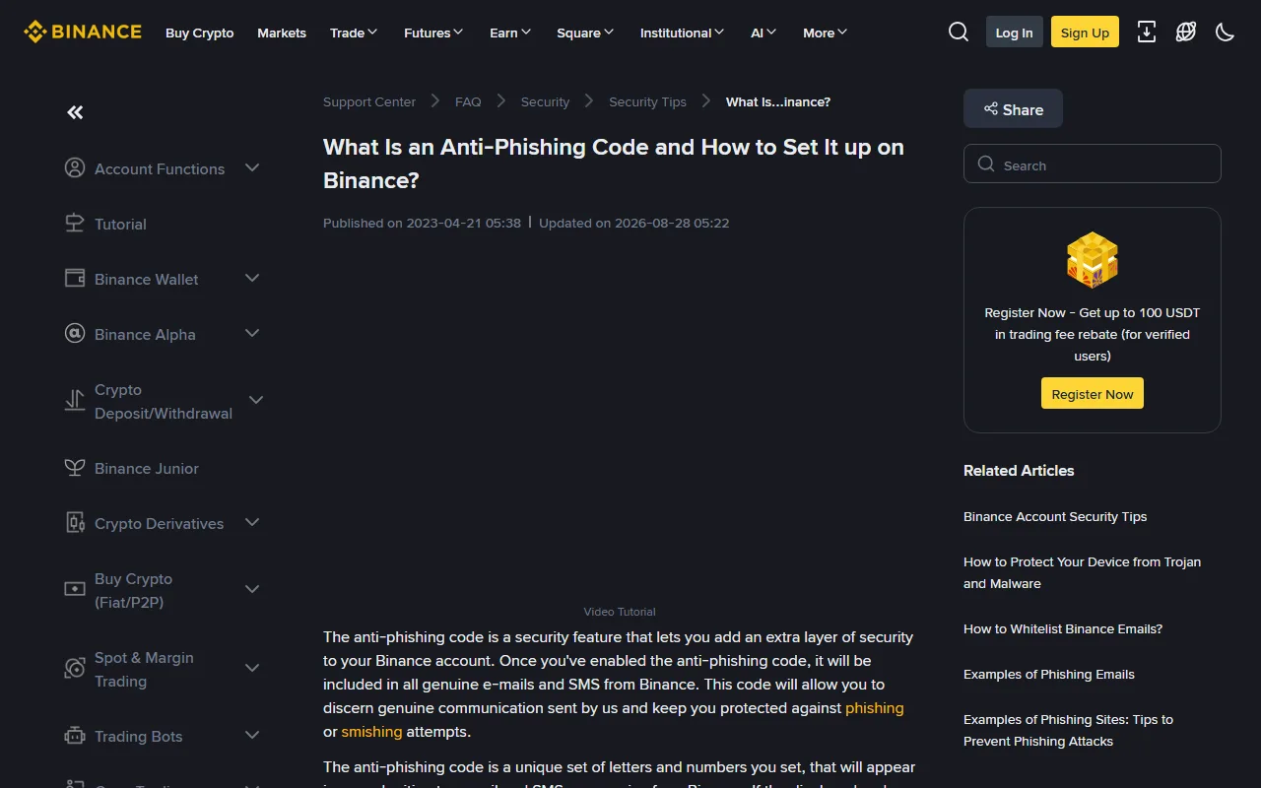Select the Account Functions user icon
Screen dimensions: 1261x788
(75, 168)
